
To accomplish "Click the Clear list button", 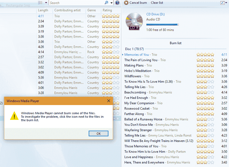I will coord(157,3).
